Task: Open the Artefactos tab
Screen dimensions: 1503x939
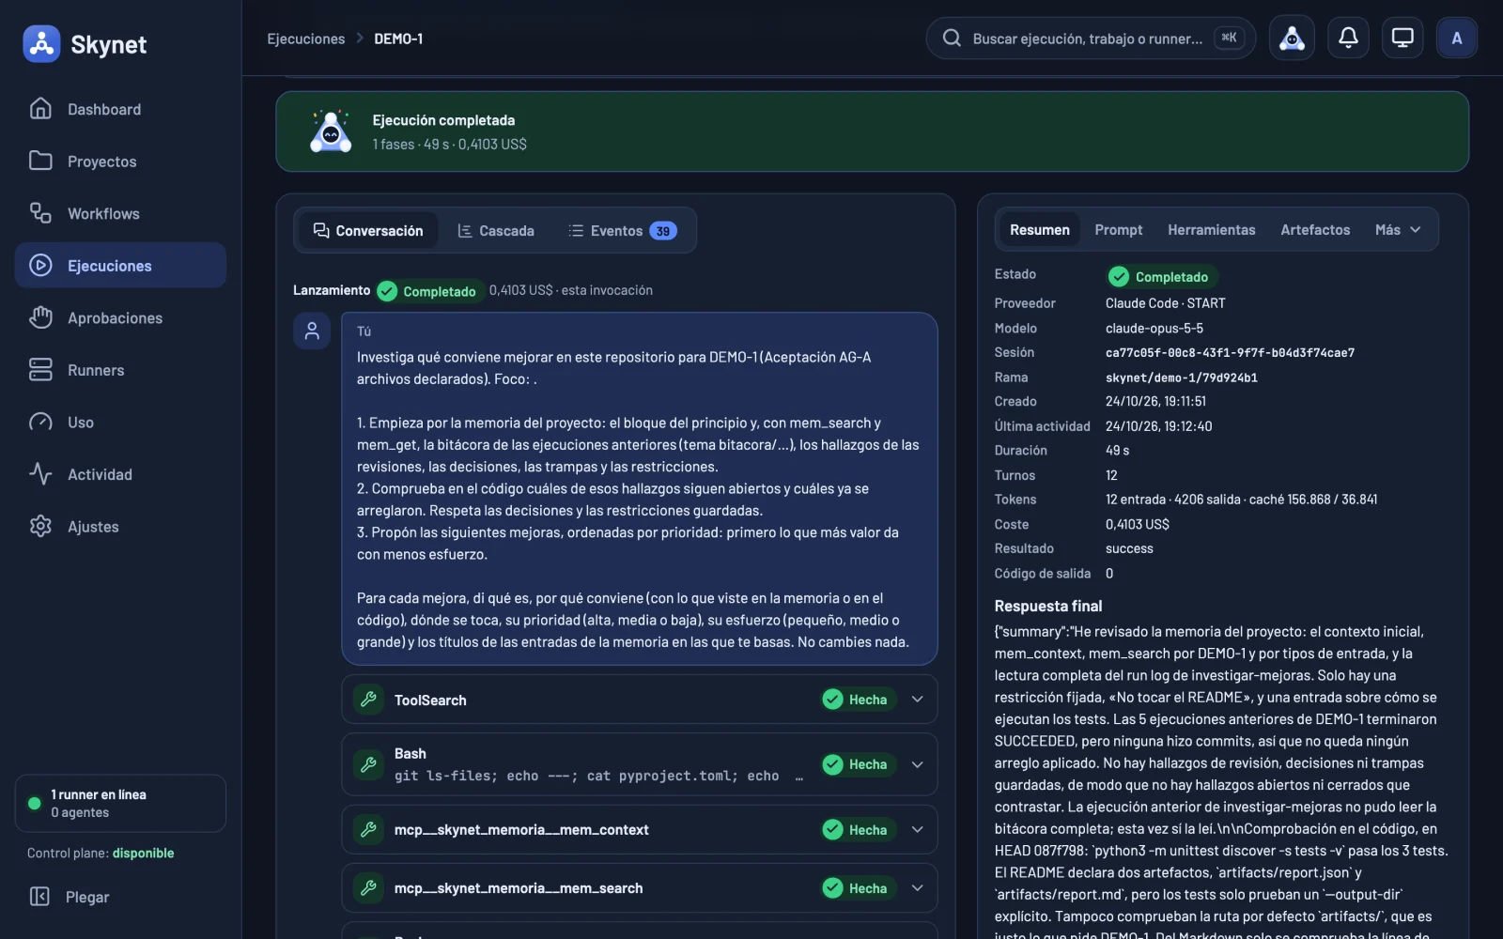Action: tap(1314, 230)
